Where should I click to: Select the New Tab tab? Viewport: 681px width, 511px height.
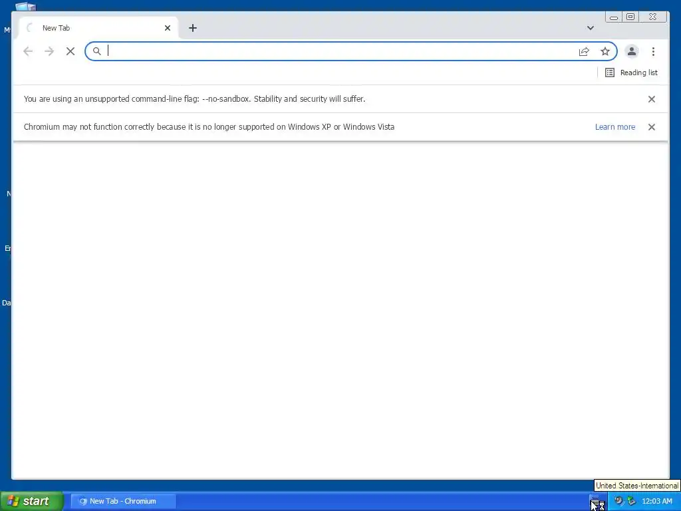click(98, 28)
